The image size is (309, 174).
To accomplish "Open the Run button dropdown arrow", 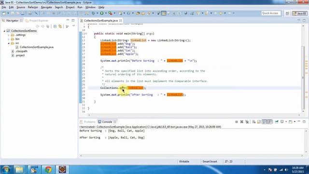I will coord(106,13).
